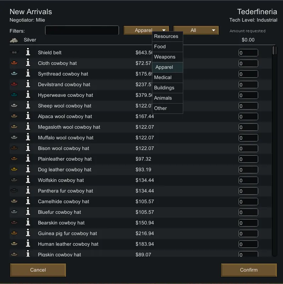Focus amount box for Bearskin cowboy hat
Viewport: 283px width, 284px height.
(248, 223)
